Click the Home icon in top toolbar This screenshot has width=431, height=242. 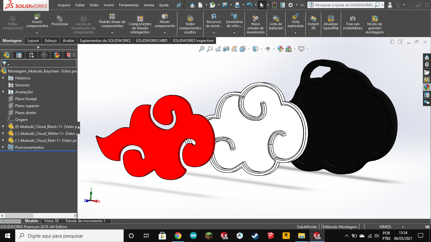[x=192, y=5]
